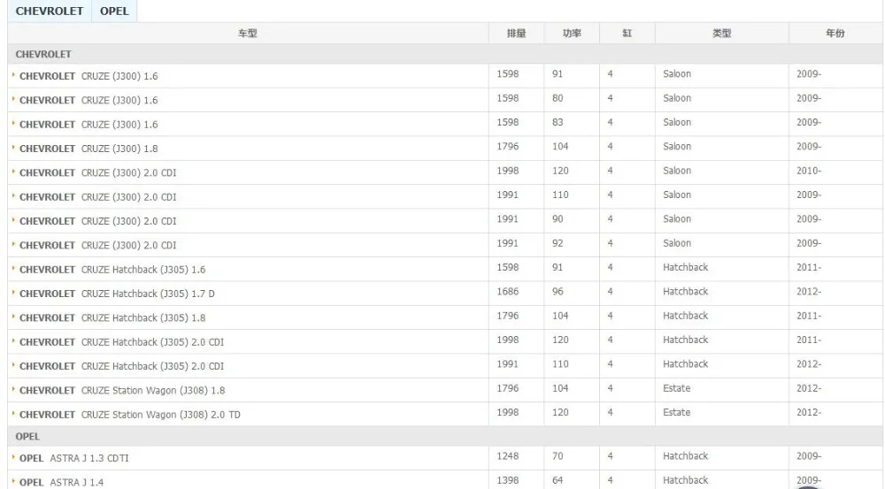885x489 pixels.
Task: Switch to the CHEVROLET tab
Action: 49,11
